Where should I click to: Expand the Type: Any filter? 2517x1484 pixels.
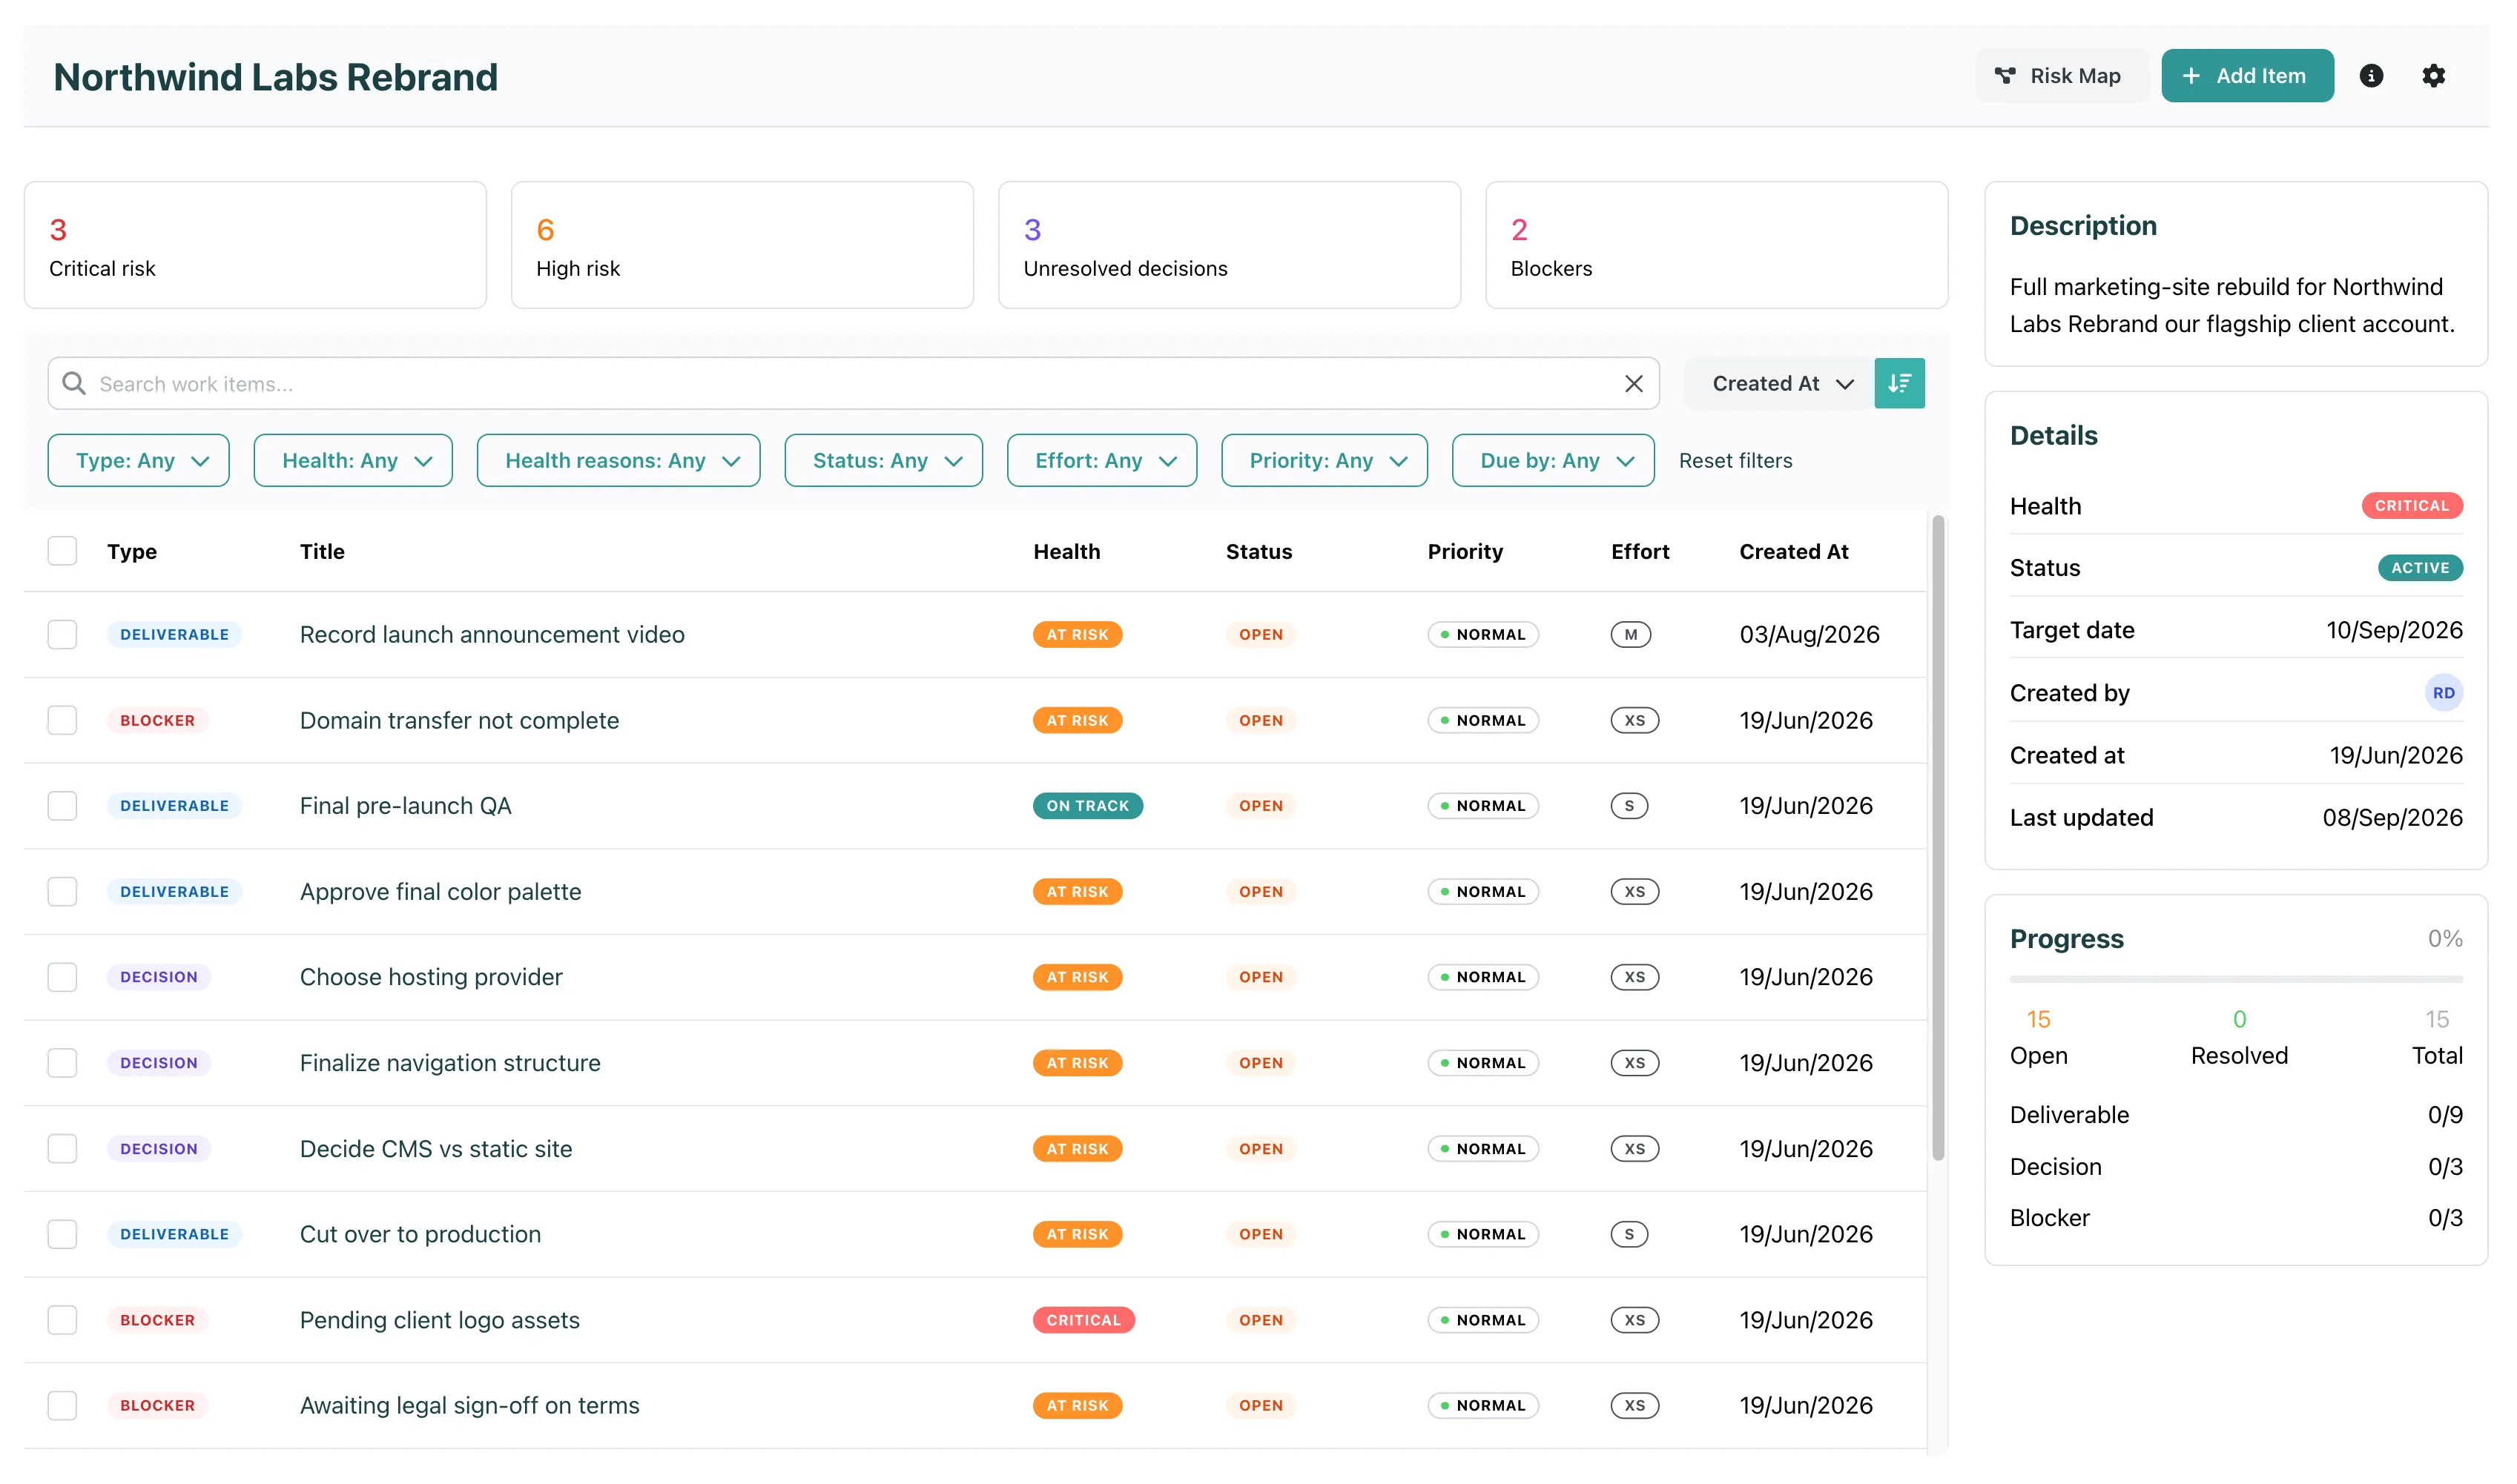139,461
